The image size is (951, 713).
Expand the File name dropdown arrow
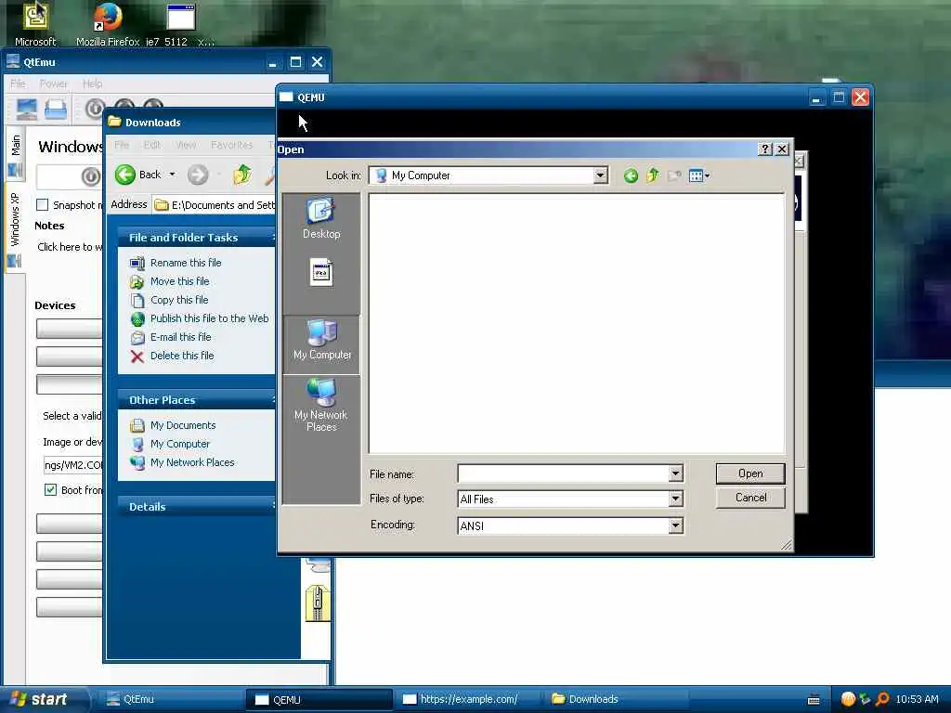(676, 473)
